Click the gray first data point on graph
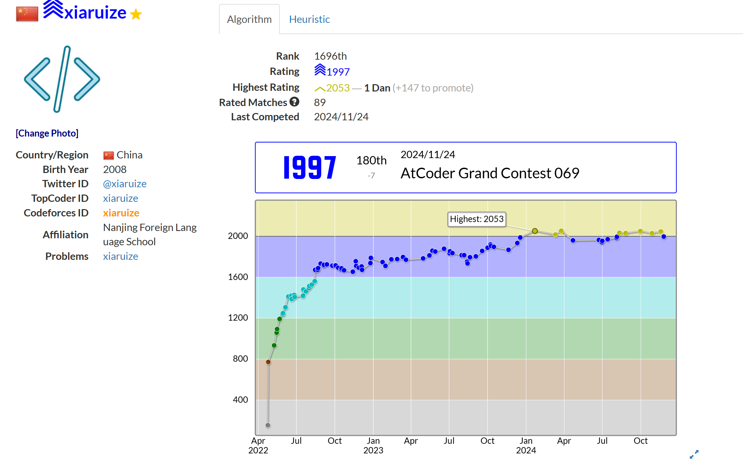Screen dimensions: 743x460 (x=268, y=425)
